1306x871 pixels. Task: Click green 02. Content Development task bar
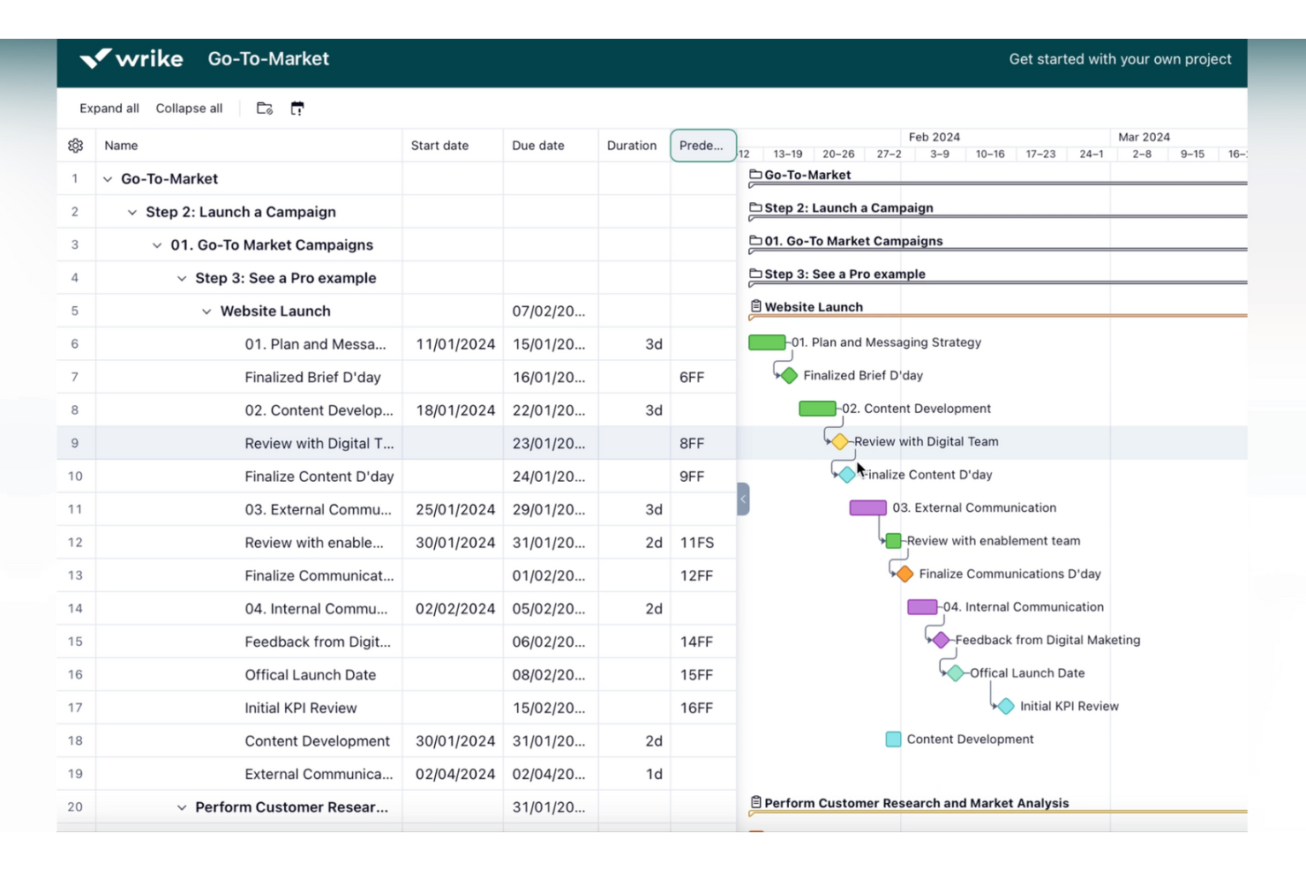click(x=817, y=409)
